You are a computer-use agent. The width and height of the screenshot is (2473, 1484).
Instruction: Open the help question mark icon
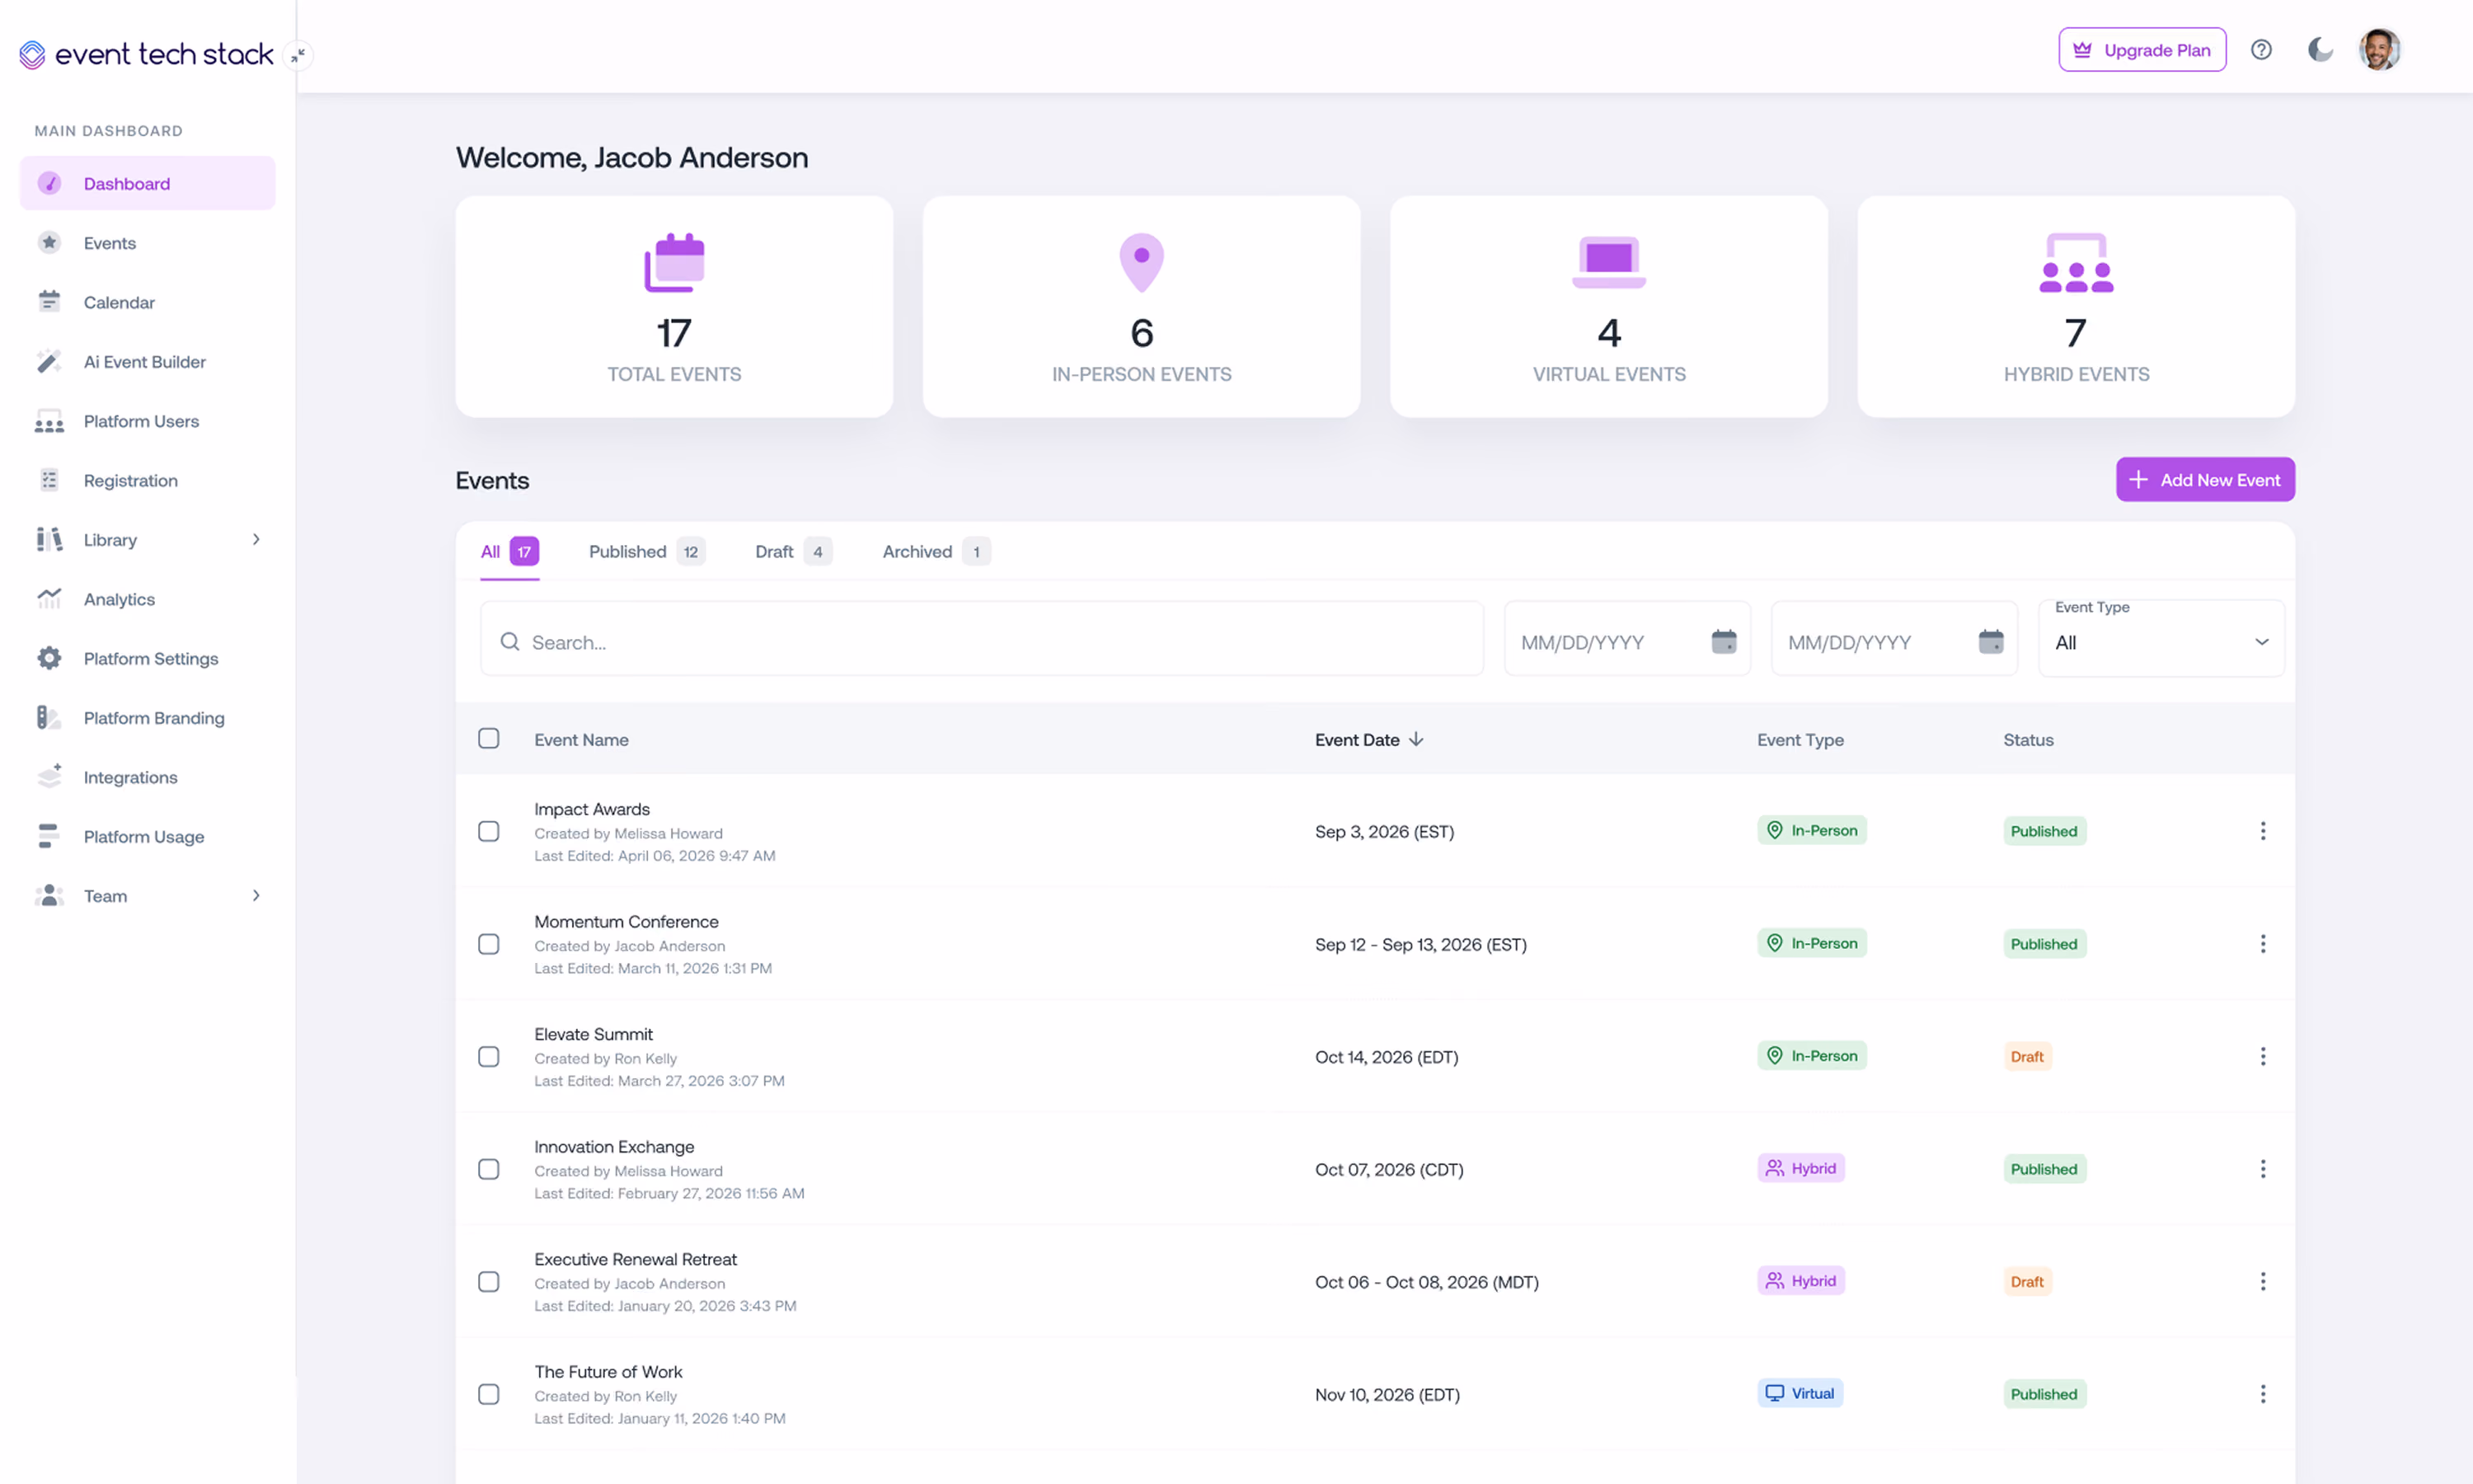pos(2261,50)
